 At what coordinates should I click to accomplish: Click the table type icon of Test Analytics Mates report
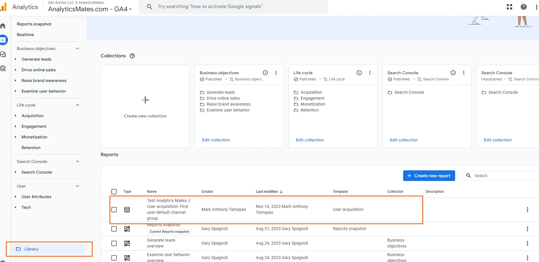coord(127,210)
